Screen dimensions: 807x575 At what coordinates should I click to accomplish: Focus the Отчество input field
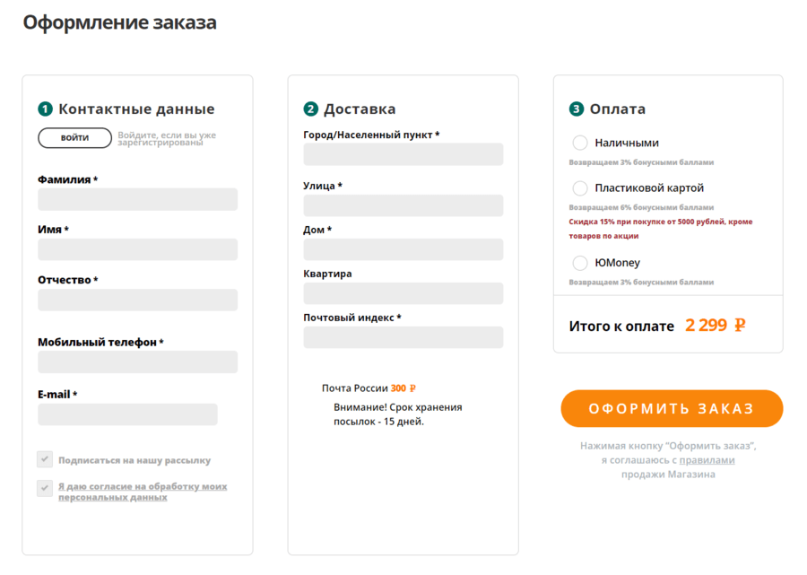tap(137, 300)
